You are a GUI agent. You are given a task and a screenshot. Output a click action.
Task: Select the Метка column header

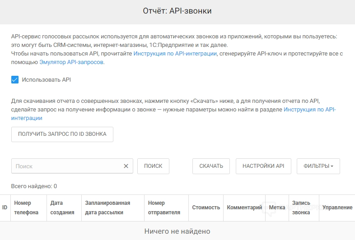pos(277,208)
